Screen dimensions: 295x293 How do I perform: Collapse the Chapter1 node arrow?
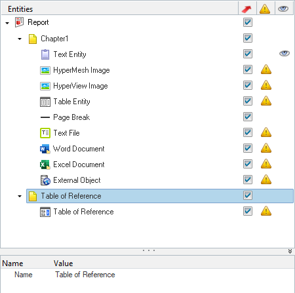click(x=20, y=39)
